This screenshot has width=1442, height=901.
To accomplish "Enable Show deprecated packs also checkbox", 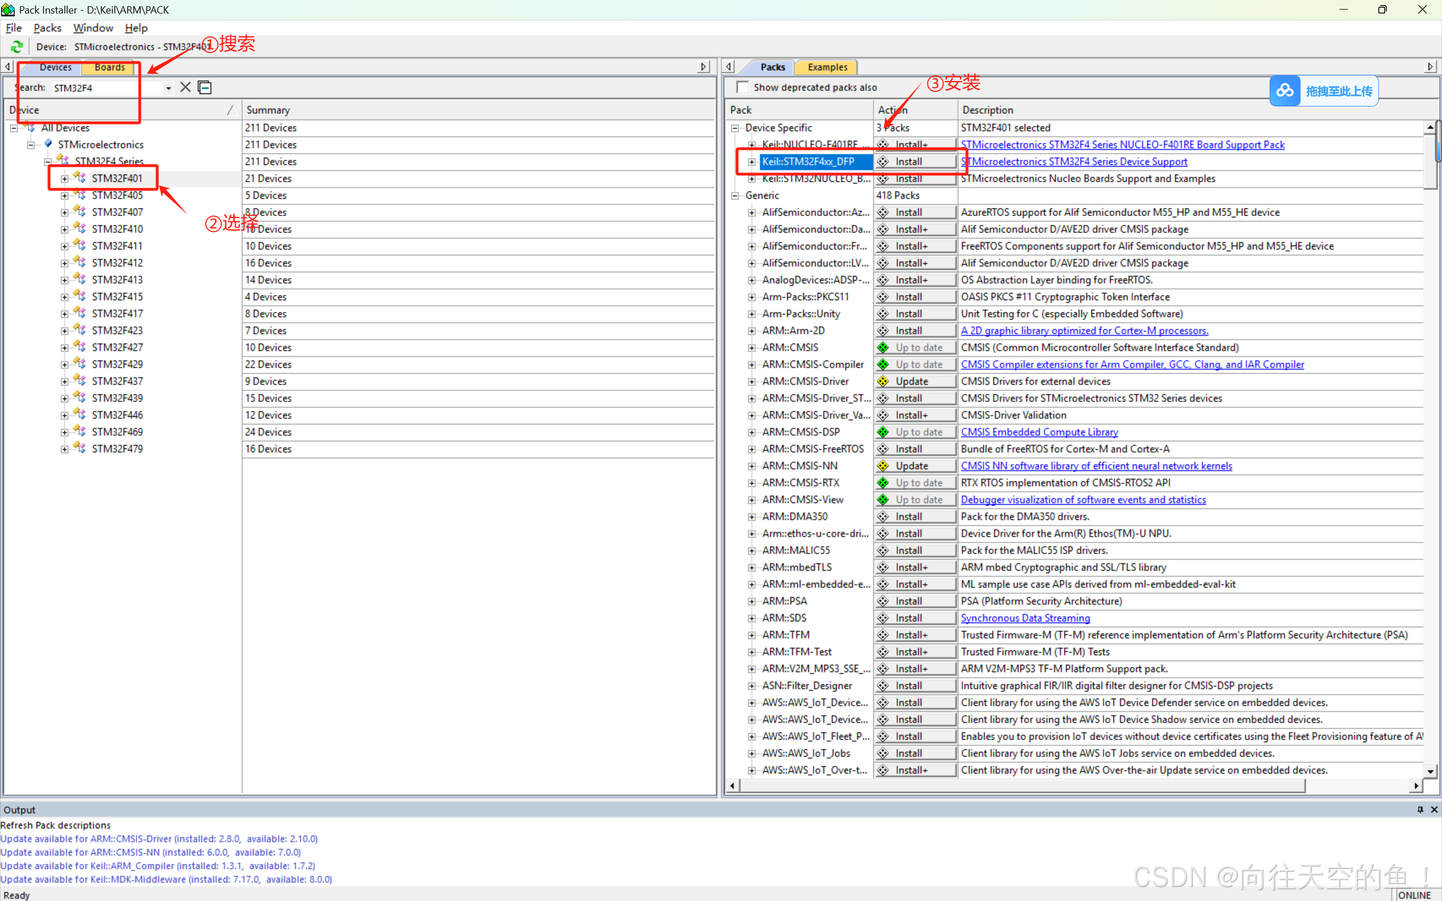I will point(743,87).
